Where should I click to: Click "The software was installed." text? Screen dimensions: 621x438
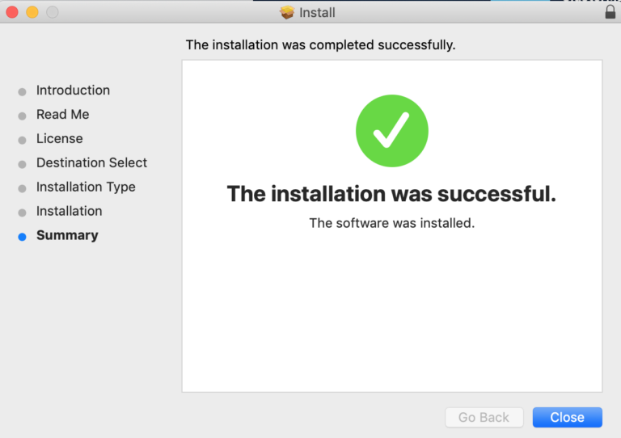pyautogui.click(x=392, y=223)
